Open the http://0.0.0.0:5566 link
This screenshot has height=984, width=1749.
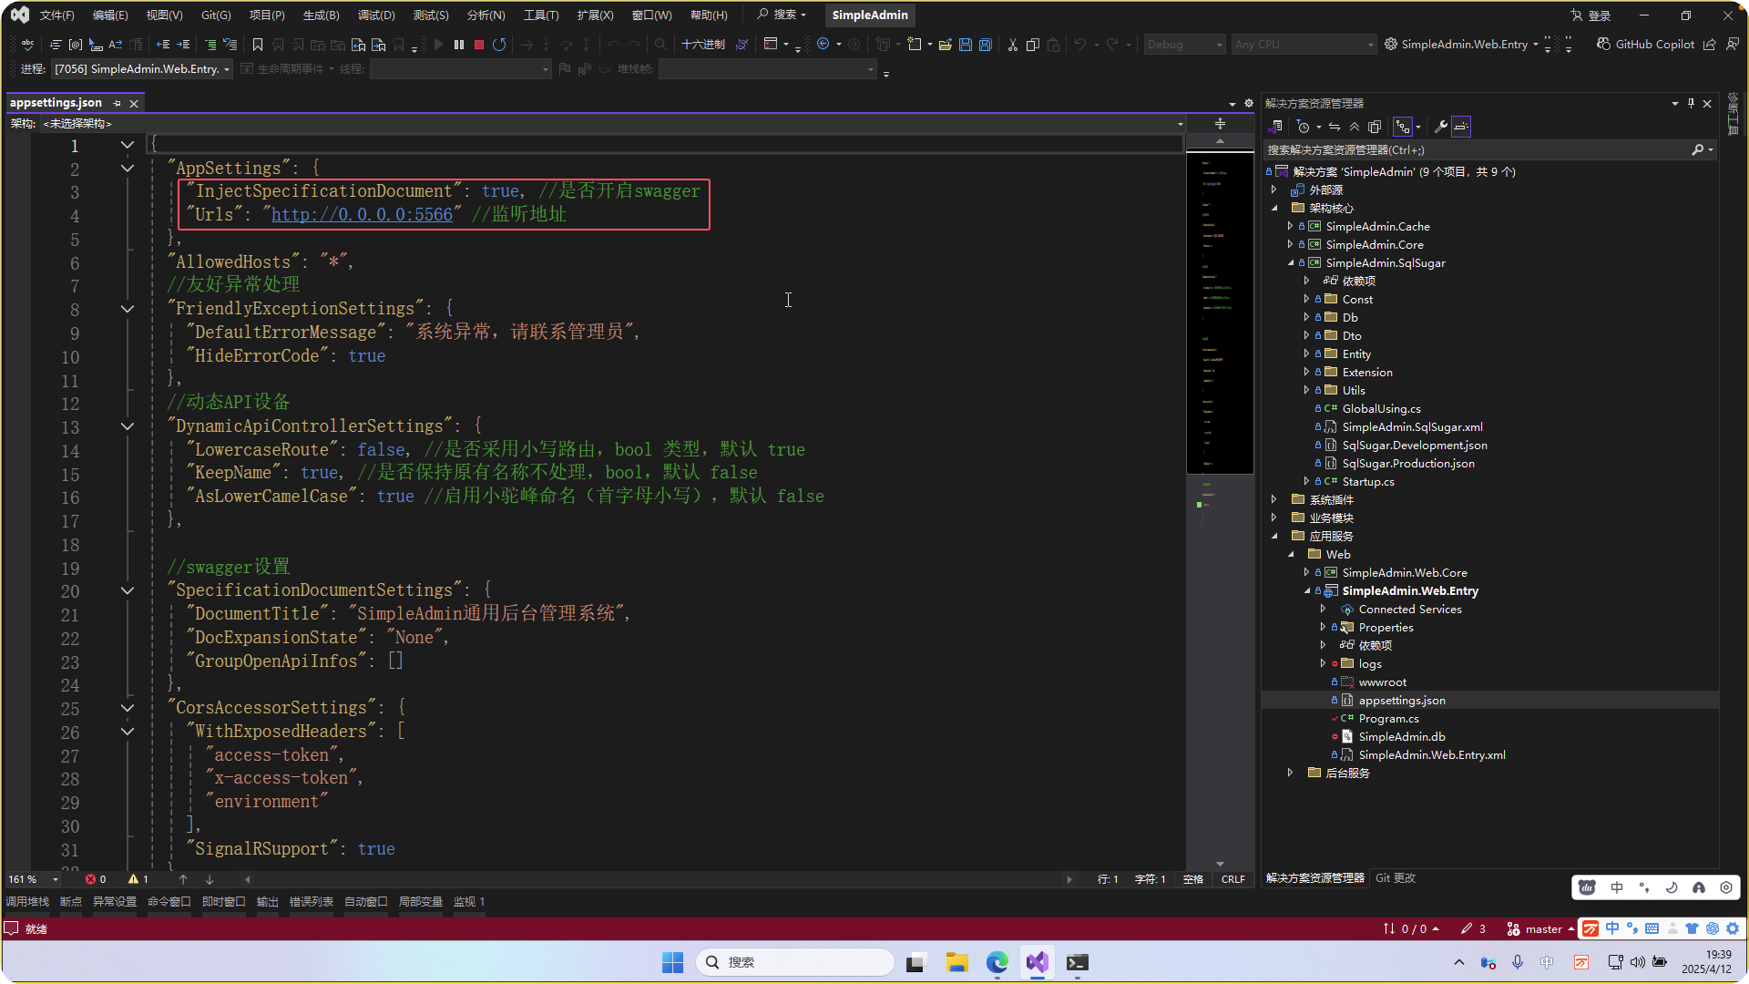point(362,214)
